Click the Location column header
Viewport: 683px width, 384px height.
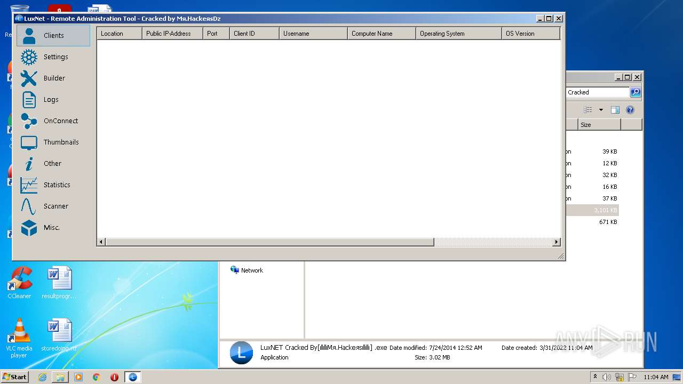[119, 34]
